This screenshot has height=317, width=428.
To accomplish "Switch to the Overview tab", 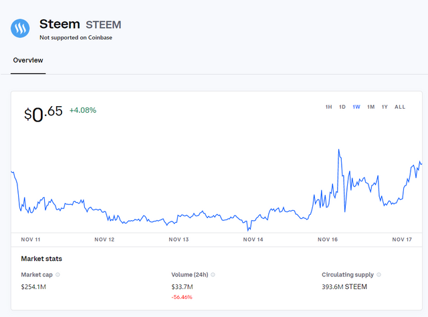I will pos(28,60).
